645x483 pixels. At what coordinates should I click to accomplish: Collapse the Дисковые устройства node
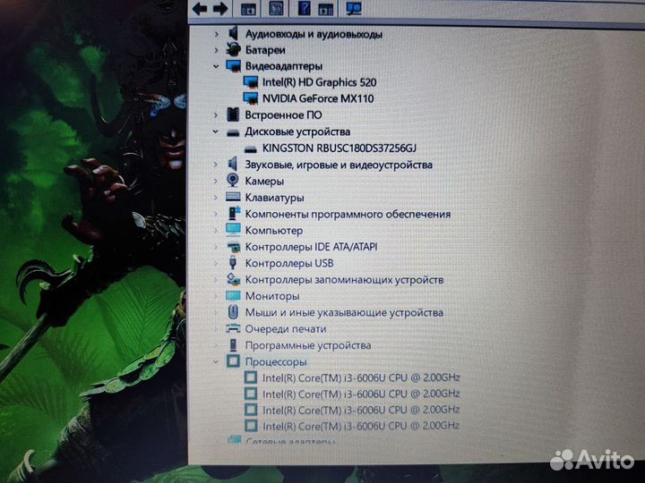click(215, 131)
